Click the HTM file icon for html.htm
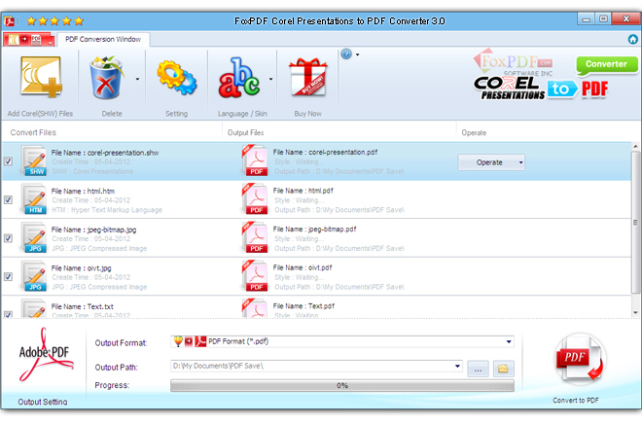Image resolution: width=642 pixels, height=424 pixels. pos(34,199)
